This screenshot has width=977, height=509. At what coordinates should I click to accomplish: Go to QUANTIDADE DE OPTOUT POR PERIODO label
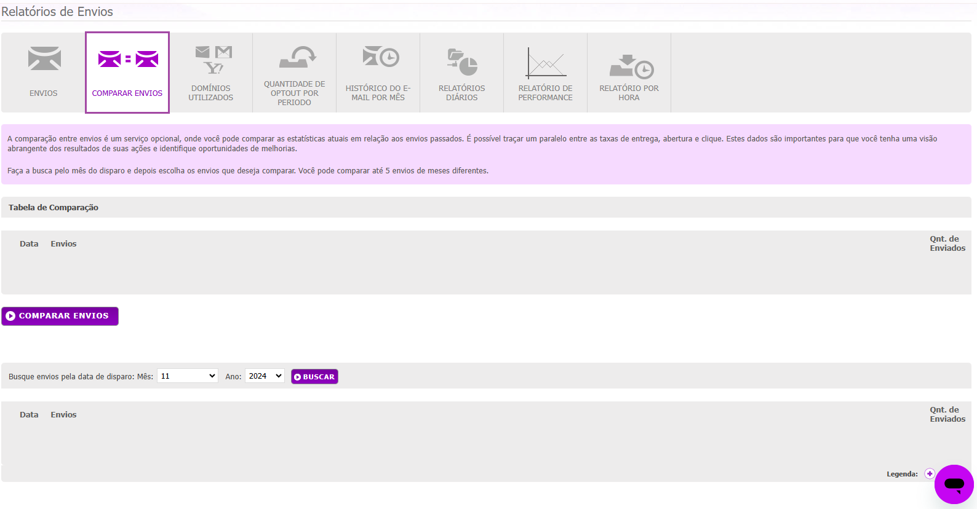coord(294,93)
